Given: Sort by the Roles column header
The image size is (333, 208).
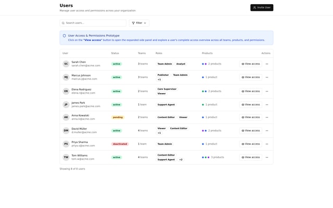Looking at the screenshot, I should 159,53.
